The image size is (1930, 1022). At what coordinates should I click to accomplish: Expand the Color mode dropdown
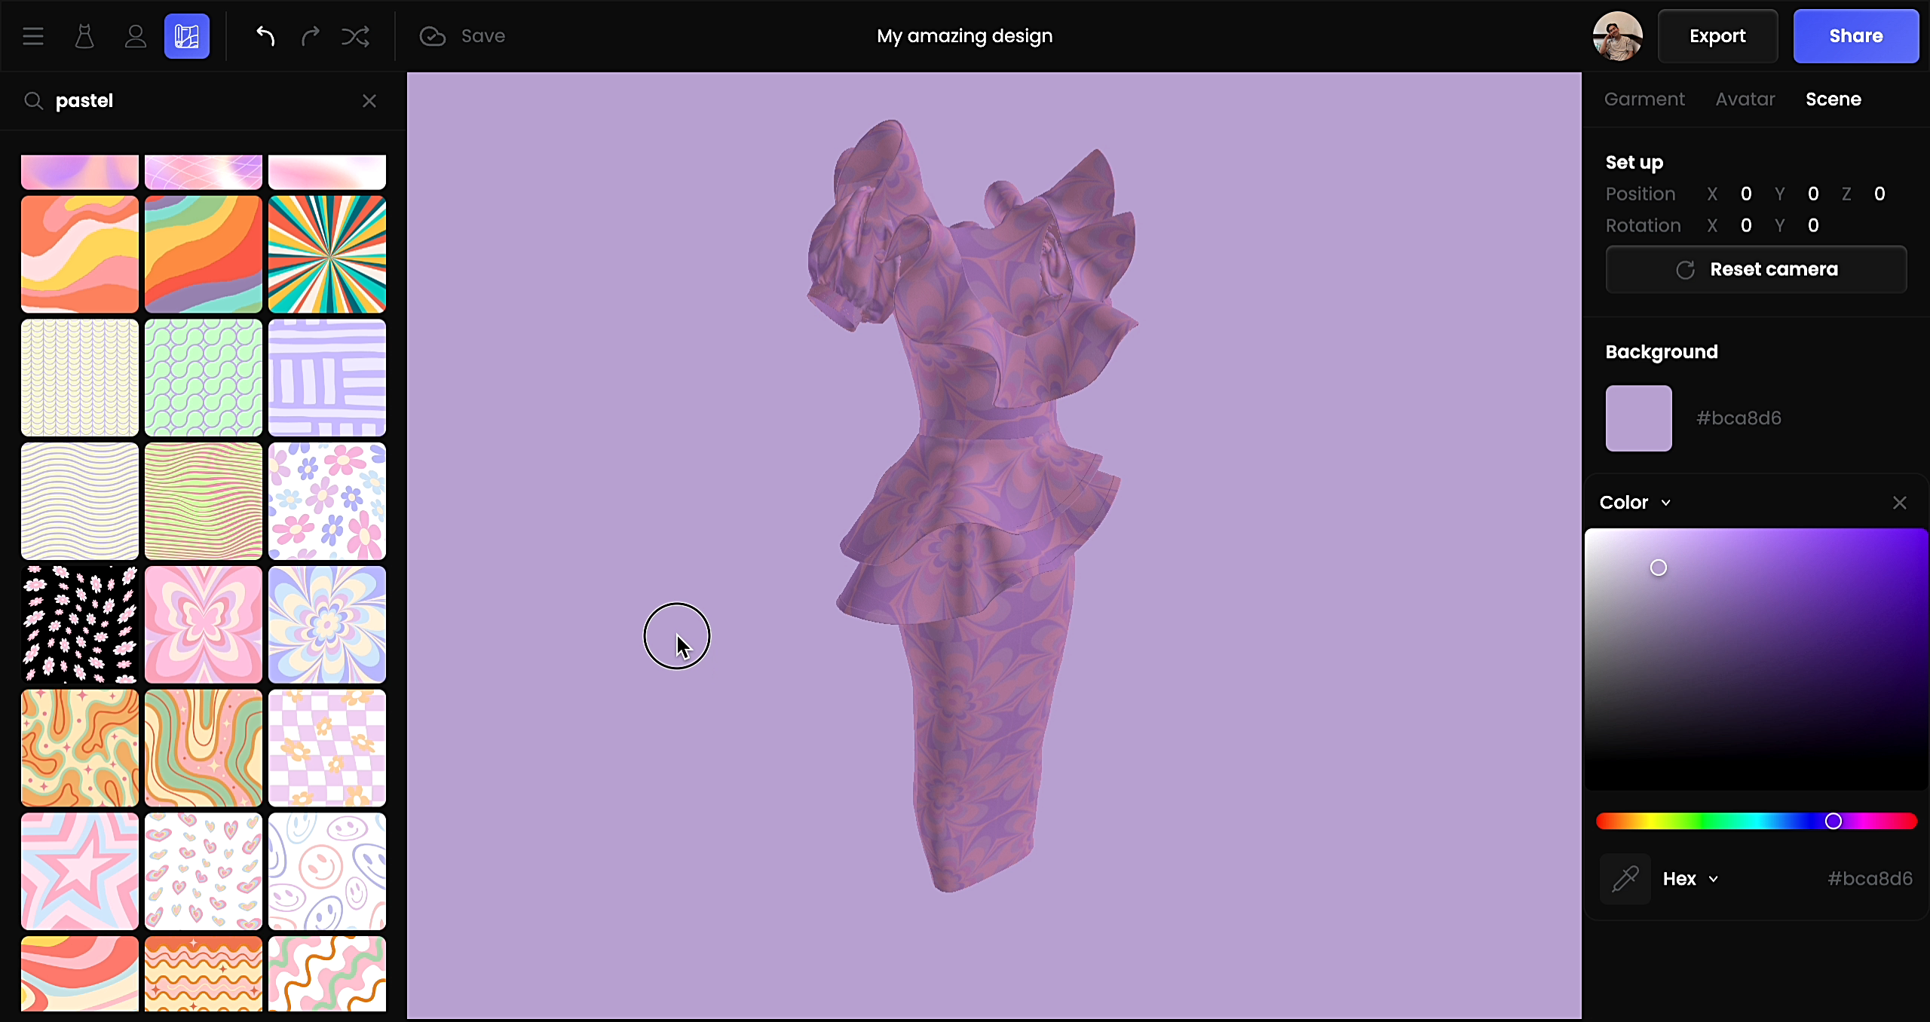click(x=1636, y=503)
